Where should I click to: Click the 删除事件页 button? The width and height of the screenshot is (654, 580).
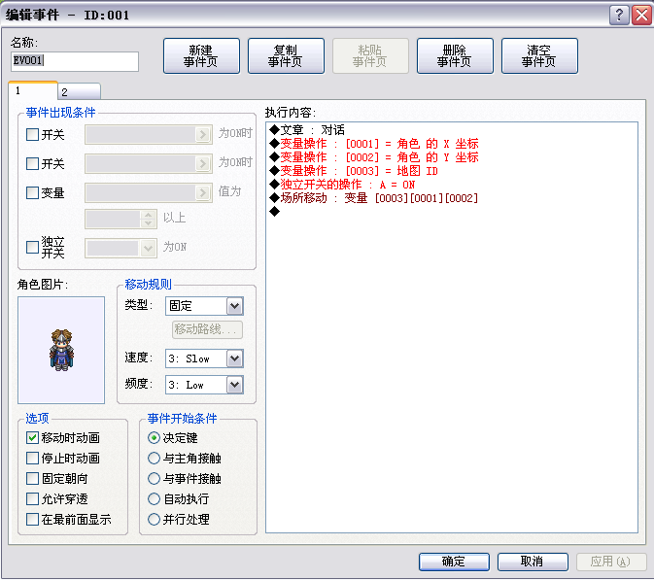[x=455, y=56]
